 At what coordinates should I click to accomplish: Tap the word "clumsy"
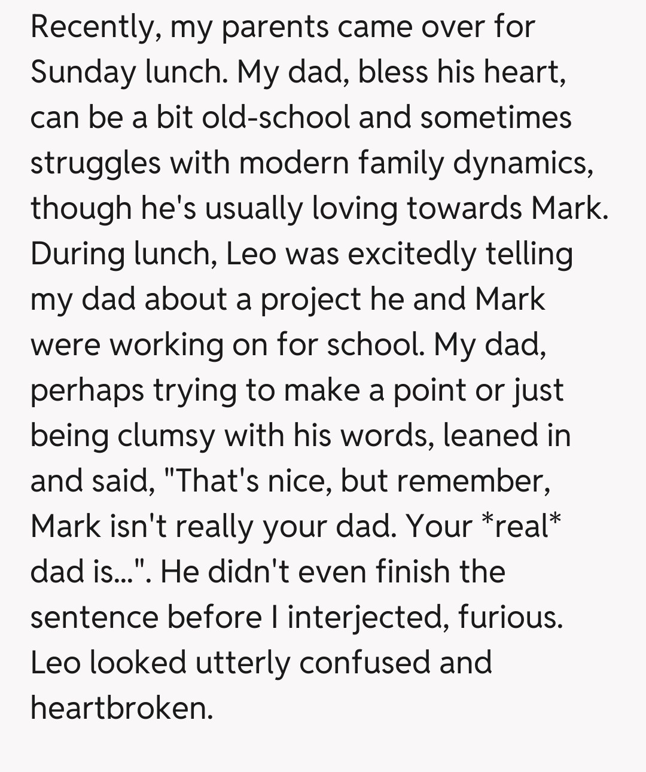click(165, 435)
